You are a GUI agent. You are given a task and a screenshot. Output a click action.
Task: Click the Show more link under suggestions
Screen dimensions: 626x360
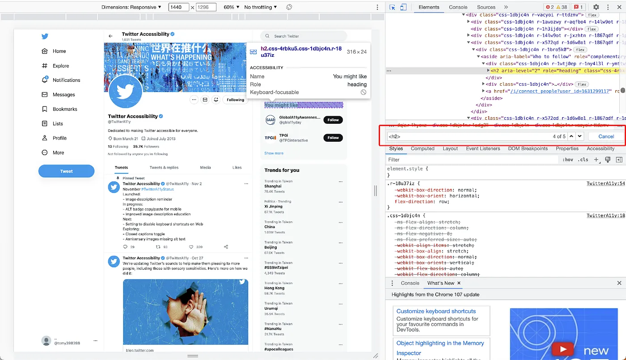274,153
